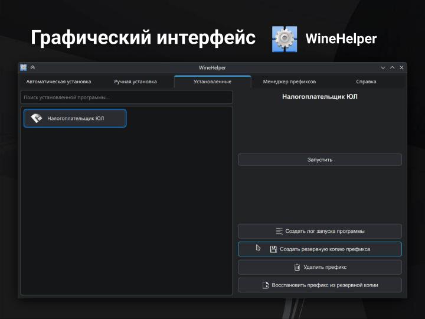
Task: Click the trash icon on Удалить префикс
Action: (x=297, y=267)
